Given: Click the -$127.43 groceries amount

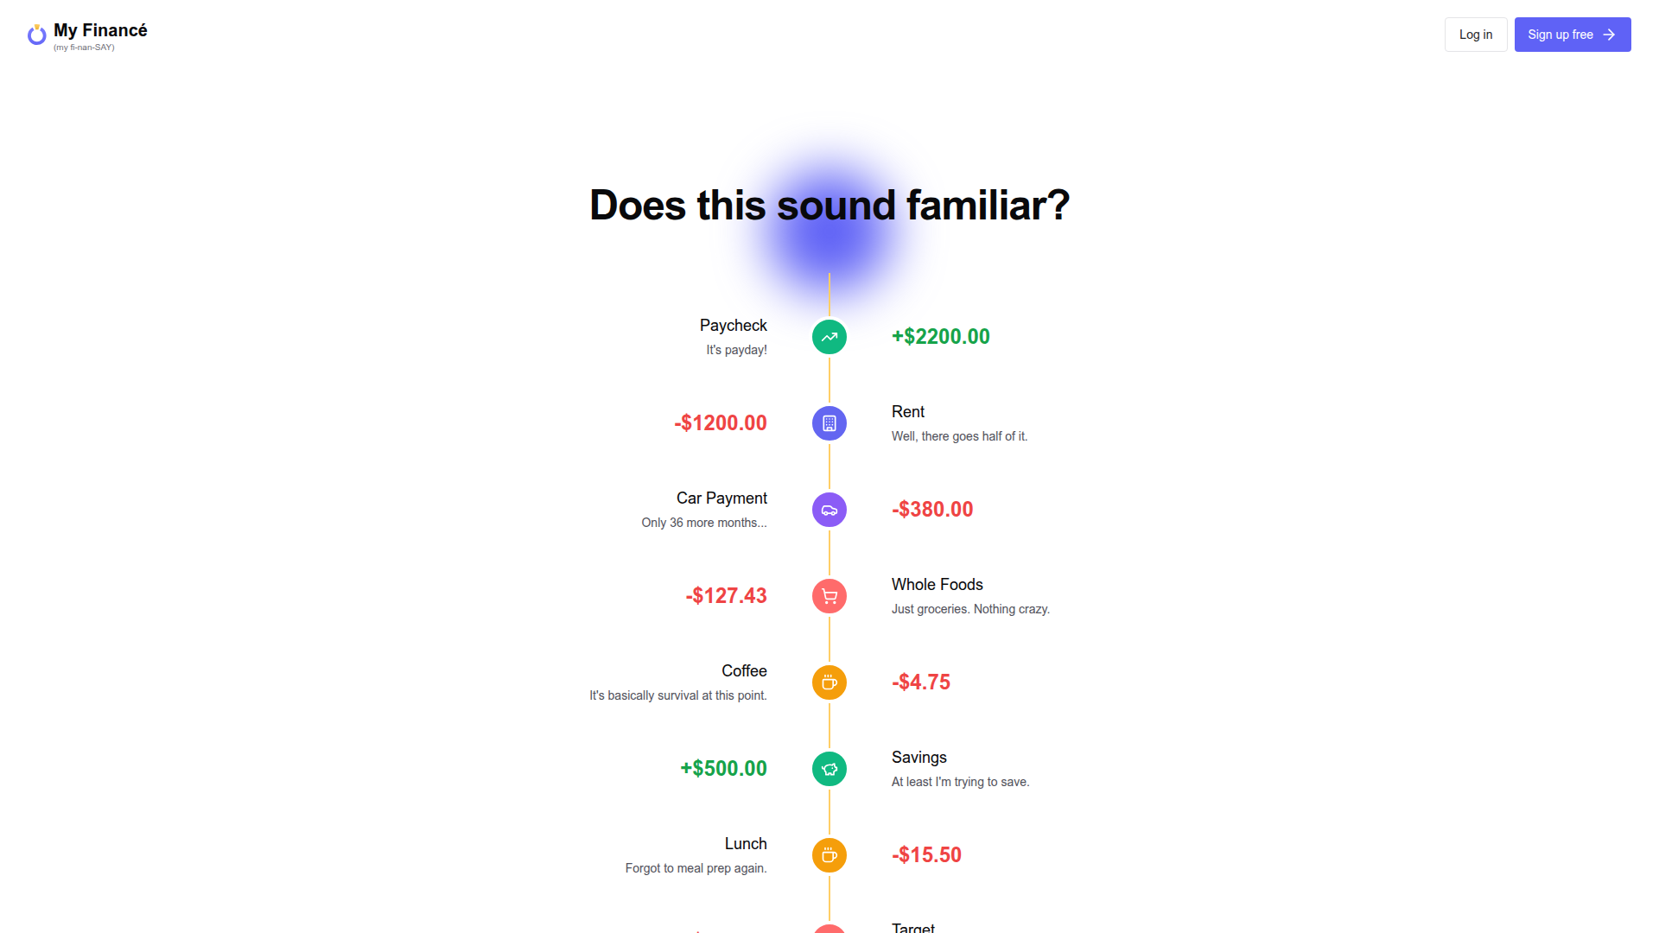Looking at the screenshot, I should tap(726, 596).
